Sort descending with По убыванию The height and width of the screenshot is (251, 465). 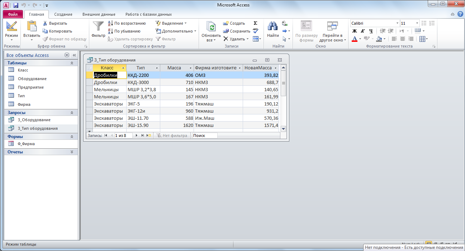124,31
